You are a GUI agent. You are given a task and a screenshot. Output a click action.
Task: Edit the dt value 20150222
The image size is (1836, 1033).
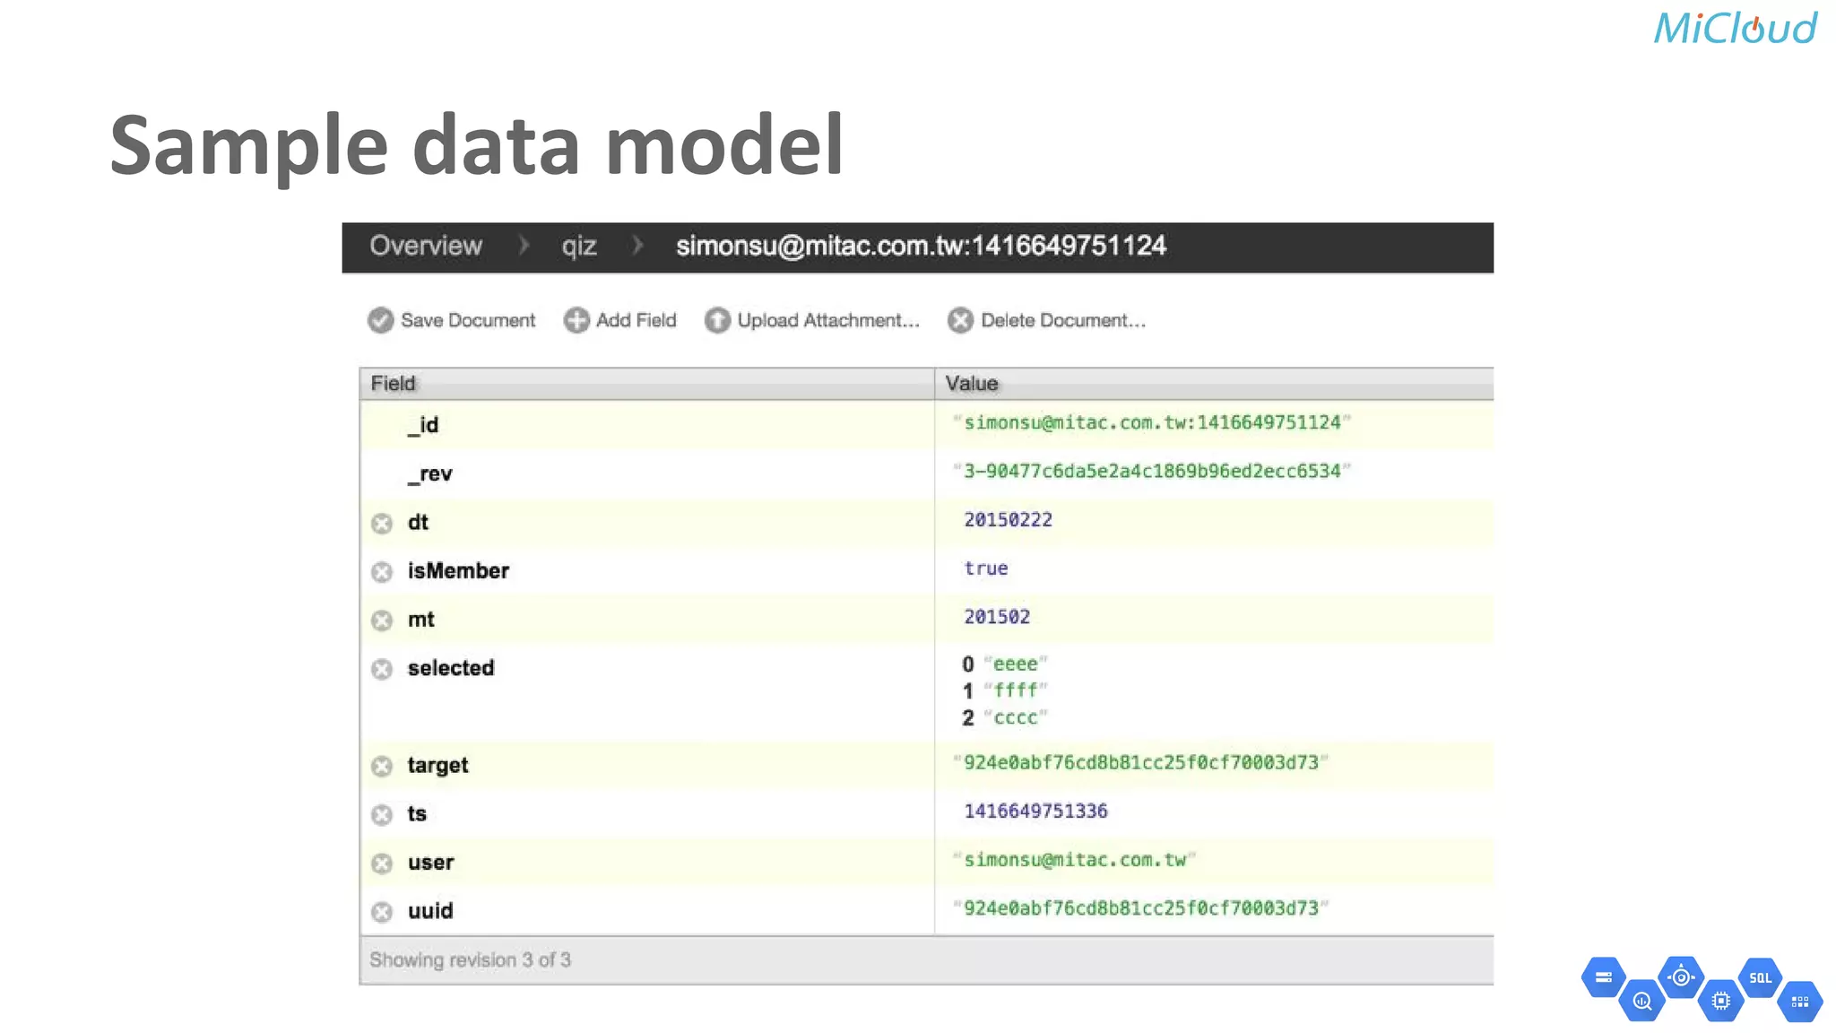click(1008, 520)
